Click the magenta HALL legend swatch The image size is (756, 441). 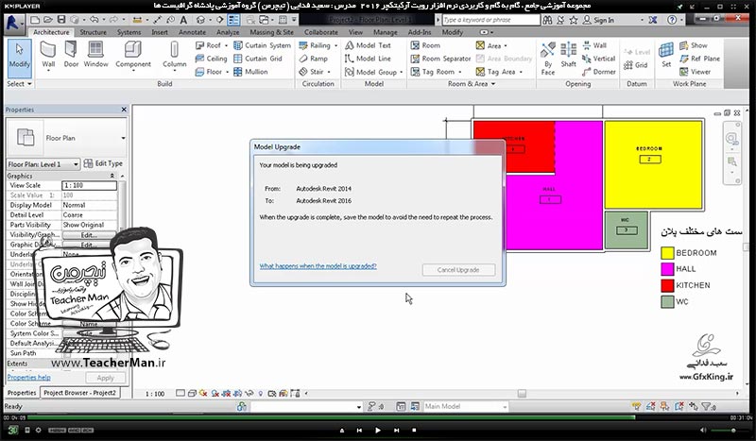point(667,269)
